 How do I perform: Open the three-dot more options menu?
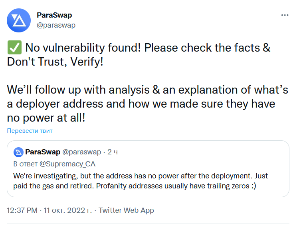(285, 15)
